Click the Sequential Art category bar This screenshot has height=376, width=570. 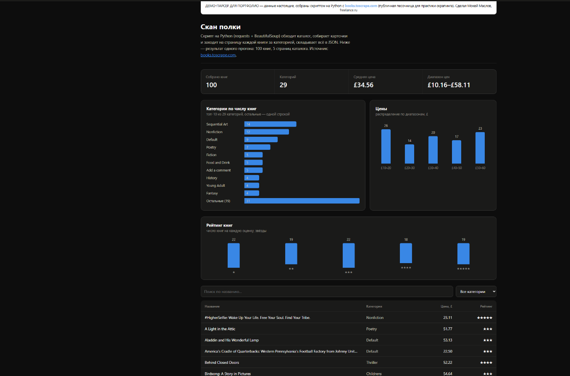(270, 124)
